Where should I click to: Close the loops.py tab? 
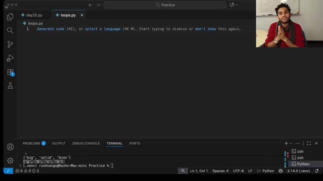[x=82, y=15]
